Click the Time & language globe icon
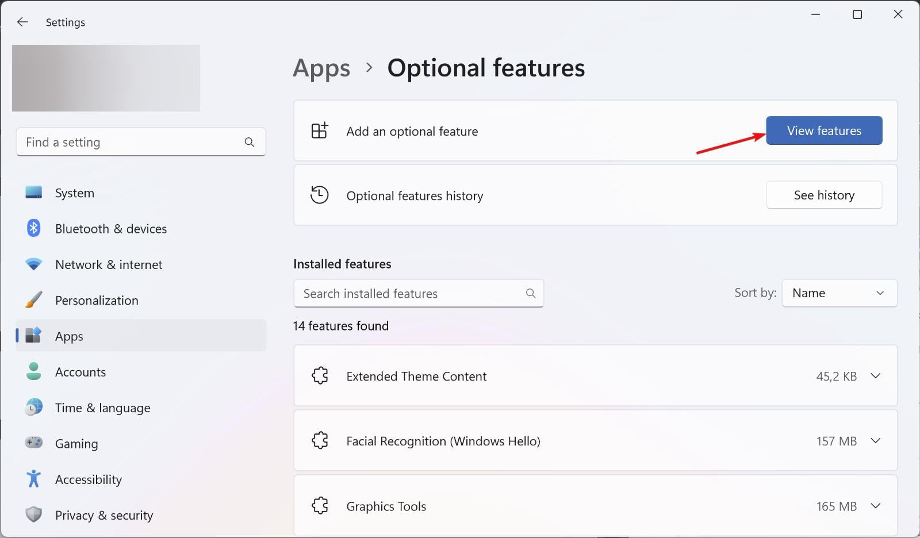920x538 pixels. [x=33, y=408]
